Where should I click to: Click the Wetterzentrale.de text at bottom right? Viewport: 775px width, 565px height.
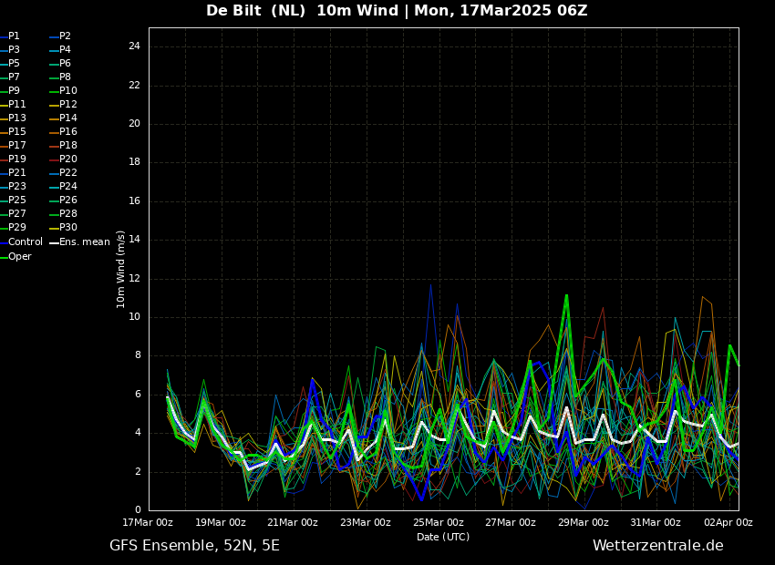657,546
